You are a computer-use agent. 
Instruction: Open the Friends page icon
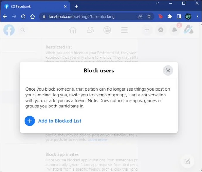click(x=90, y=30)
